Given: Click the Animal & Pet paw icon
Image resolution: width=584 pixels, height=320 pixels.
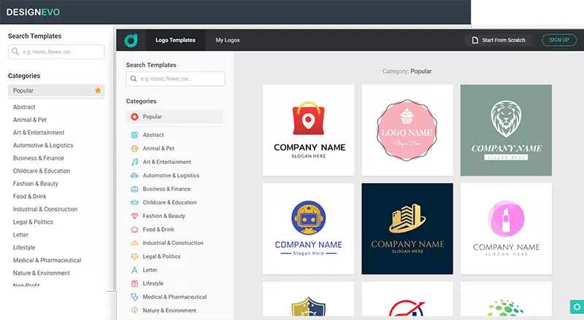Looking at the screenshot, I should coord(134,149).
